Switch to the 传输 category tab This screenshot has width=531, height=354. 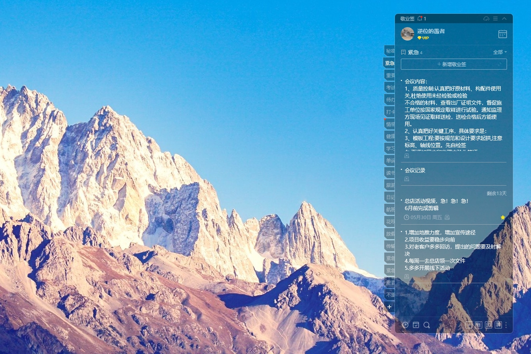(389, 246)
